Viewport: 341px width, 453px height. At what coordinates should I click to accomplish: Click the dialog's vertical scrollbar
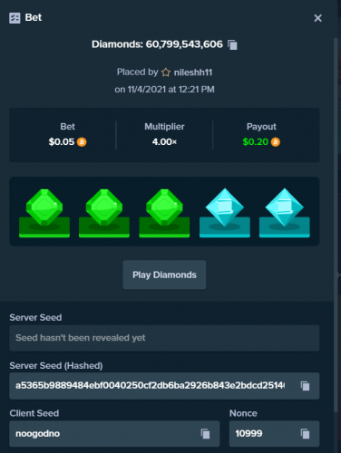pos(336,225)
